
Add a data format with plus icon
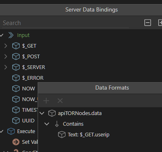click(x=46, y=101)
